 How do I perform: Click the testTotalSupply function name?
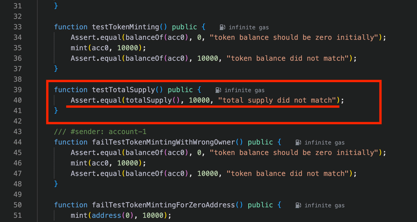(123, 90)
